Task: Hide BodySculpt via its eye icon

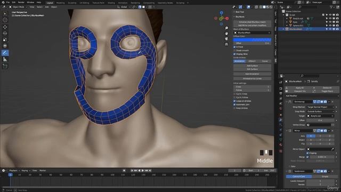Action: coord(330,19)
